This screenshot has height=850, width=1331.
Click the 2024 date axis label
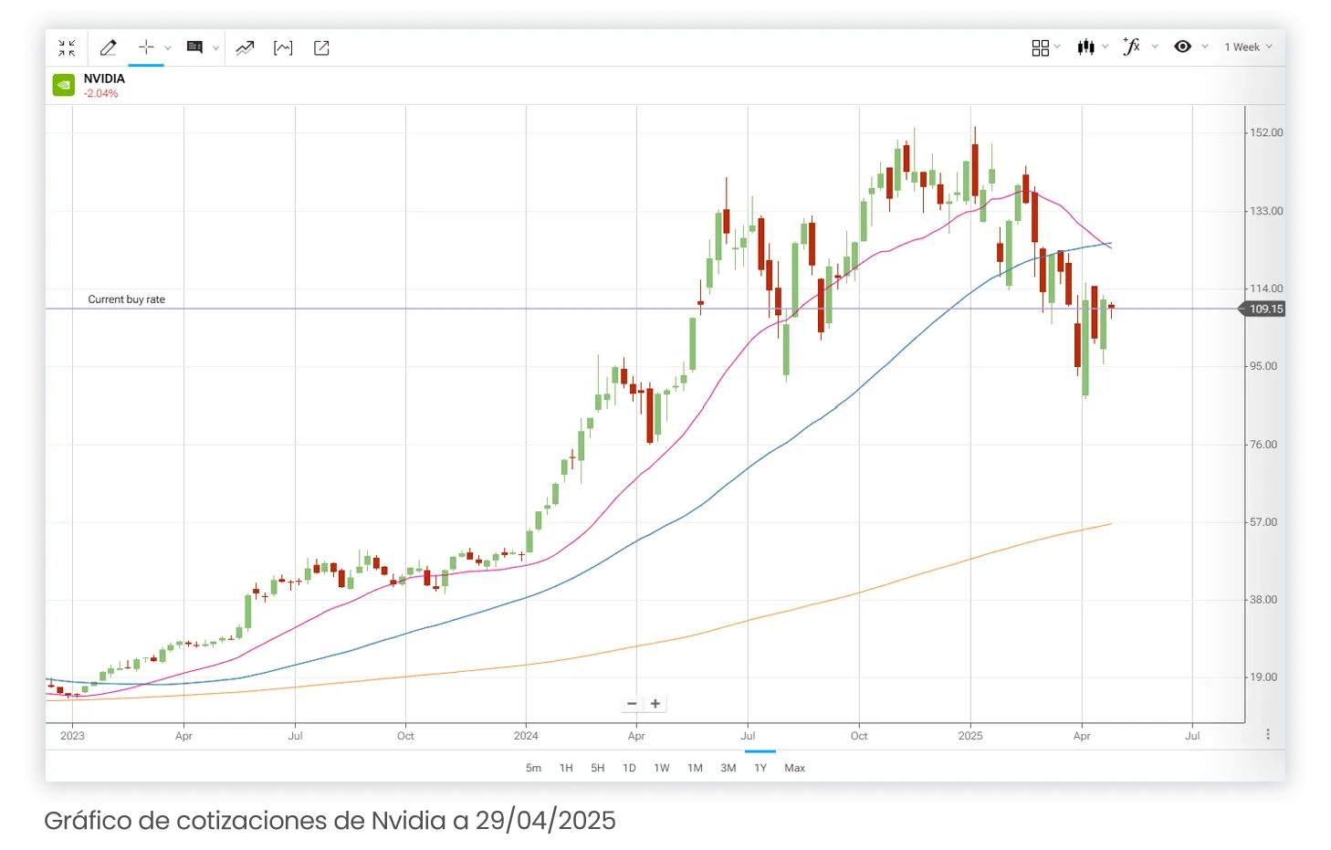526,736
